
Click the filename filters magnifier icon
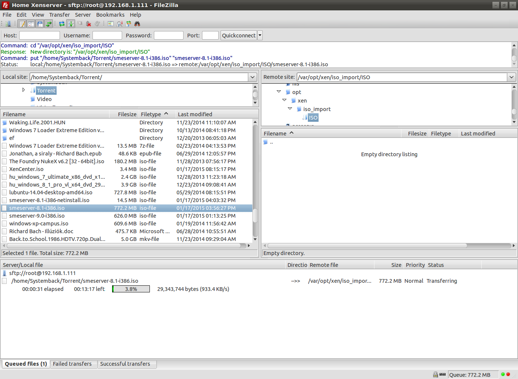point(120,24)
